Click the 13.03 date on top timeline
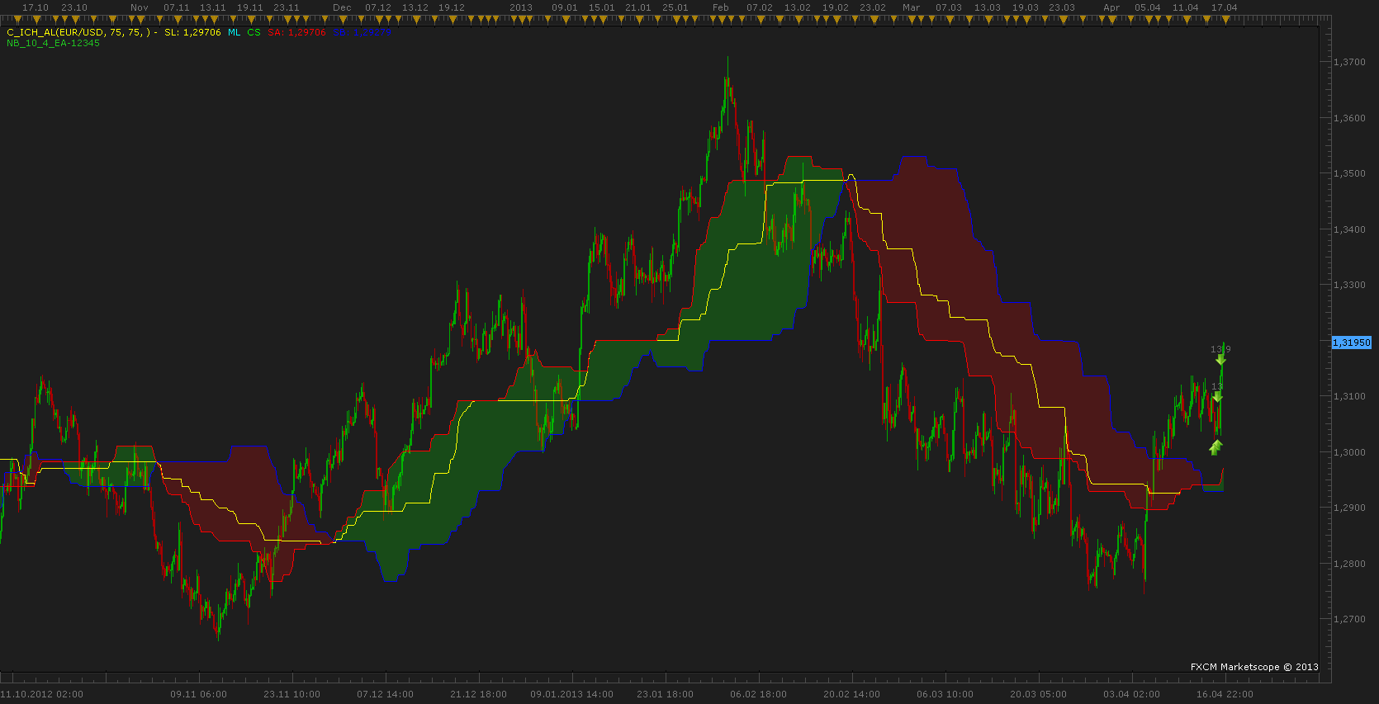This screenshot has height=704, width=1379. [988, 7]
